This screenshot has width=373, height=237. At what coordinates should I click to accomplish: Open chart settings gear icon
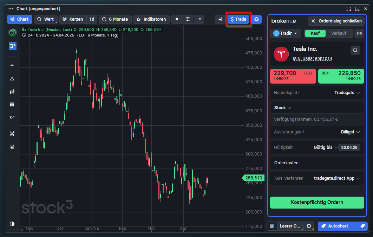click(256, 19)
